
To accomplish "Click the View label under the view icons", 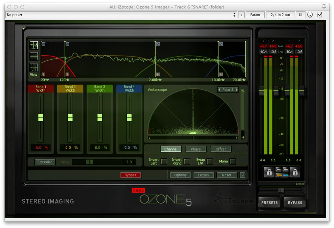I will pos(33,75).
